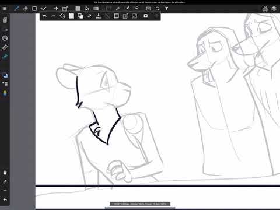Viewport: 280px width, 210px height.
Task: Click the overlapping squares icon
Action: click(80, 16)
